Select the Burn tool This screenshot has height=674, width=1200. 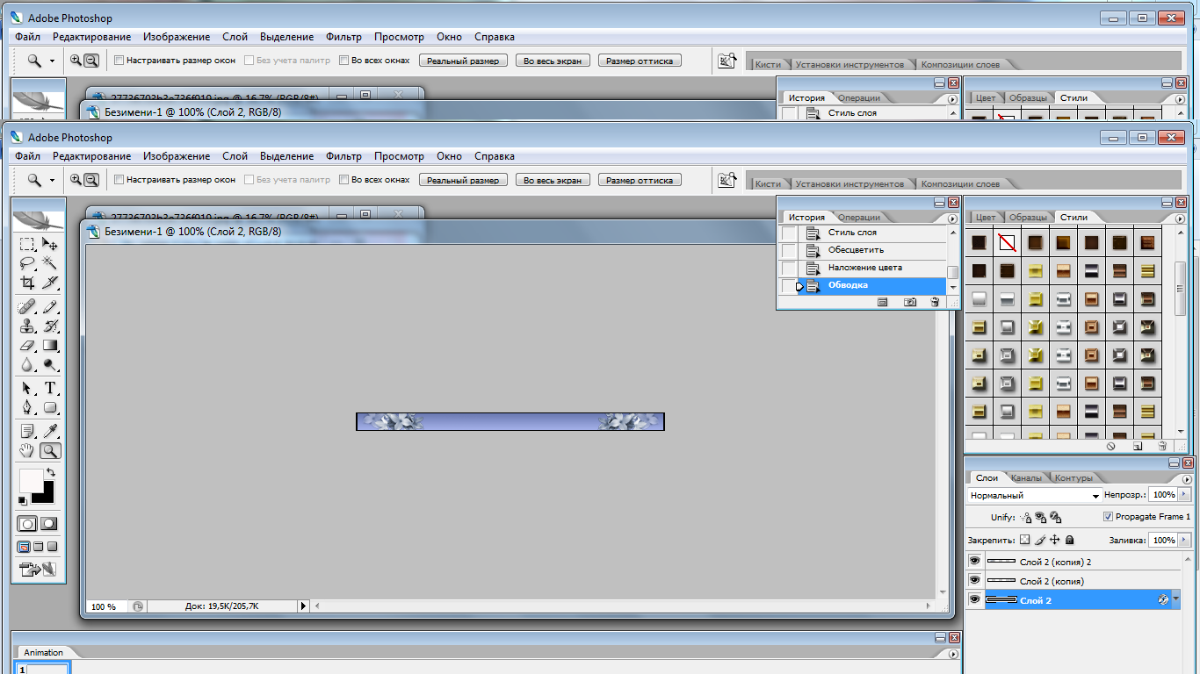click(50, 364)
